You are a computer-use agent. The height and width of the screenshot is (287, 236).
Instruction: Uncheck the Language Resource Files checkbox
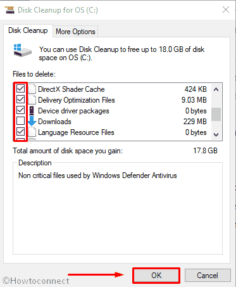coord(20,132)
